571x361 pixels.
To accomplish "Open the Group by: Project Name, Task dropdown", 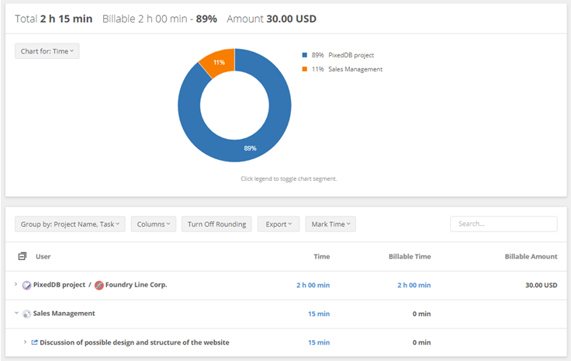I will pos(70,224).
